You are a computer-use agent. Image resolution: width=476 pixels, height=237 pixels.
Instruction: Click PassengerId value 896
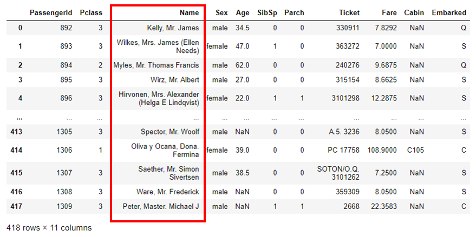[x=67, y=98]
